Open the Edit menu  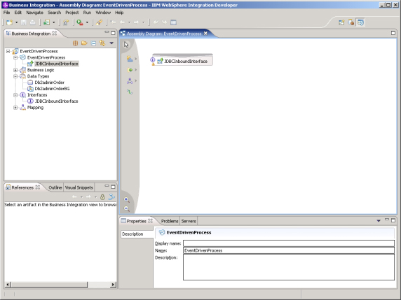click(18, 13)
